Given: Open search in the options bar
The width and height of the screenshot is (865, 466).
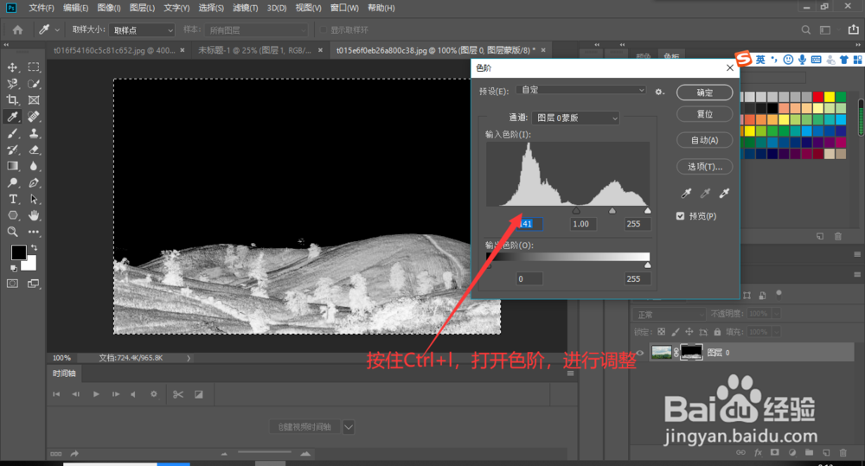Looking at the screenshot, I should tap(806, 29).
